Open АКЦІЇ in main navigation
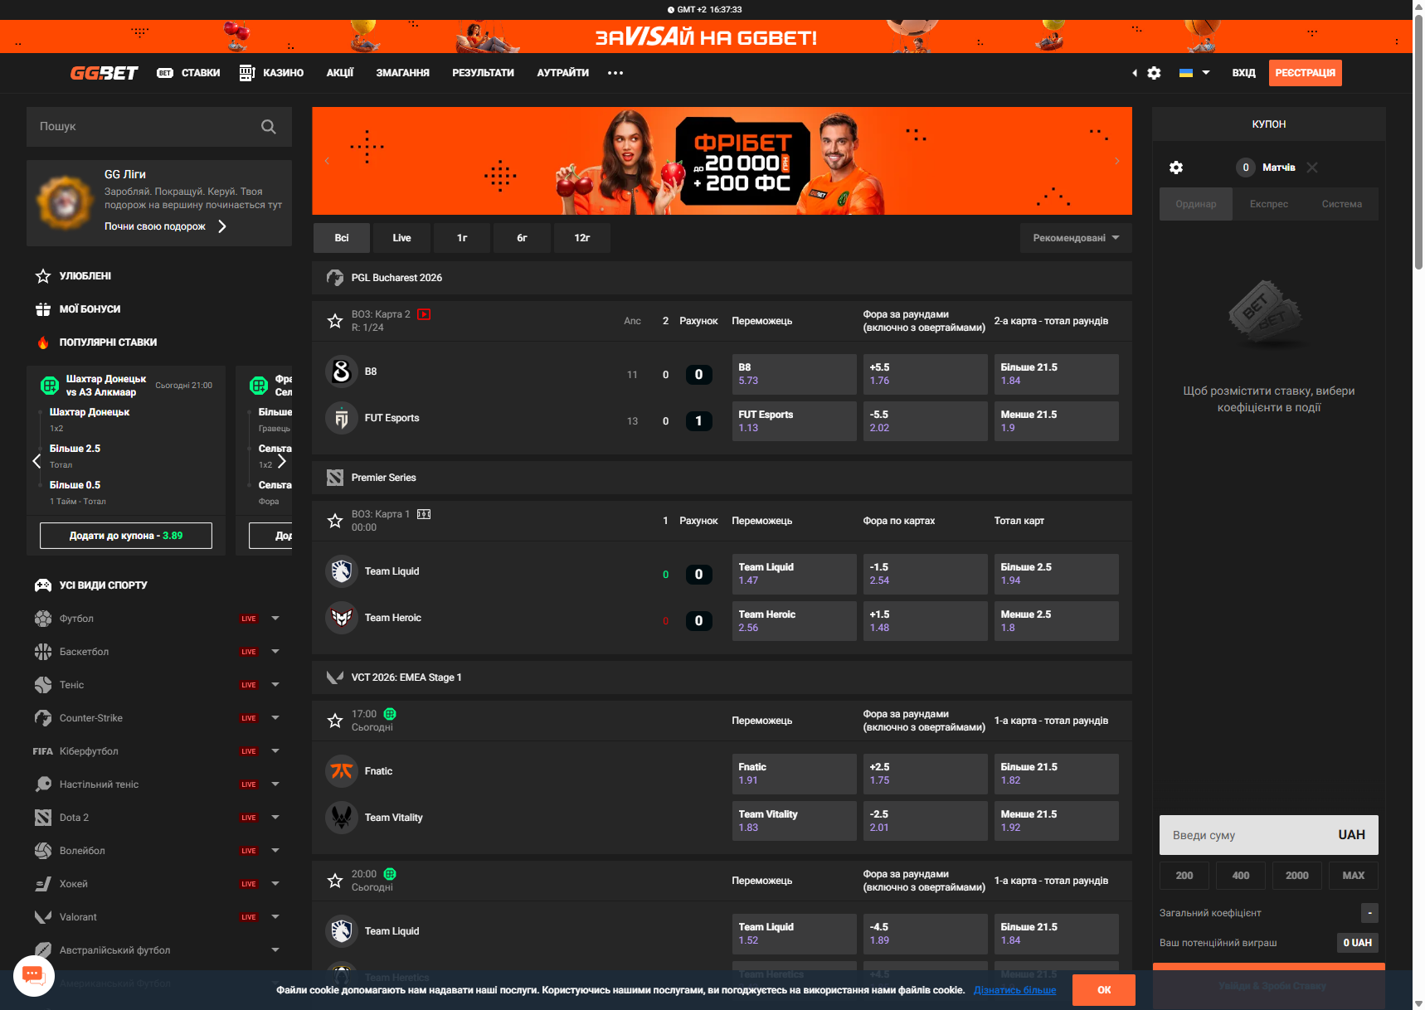Screen dimensions: 1425x1010 point(340,73)
